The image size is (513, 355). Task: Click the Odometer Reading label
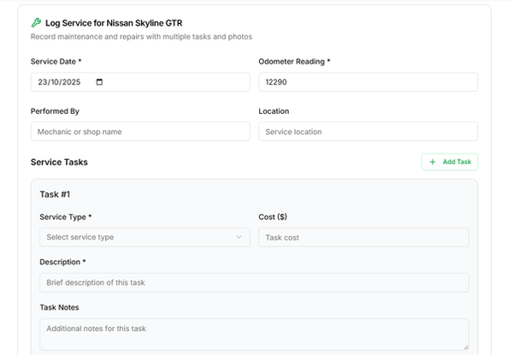click(x=293, y=62)
